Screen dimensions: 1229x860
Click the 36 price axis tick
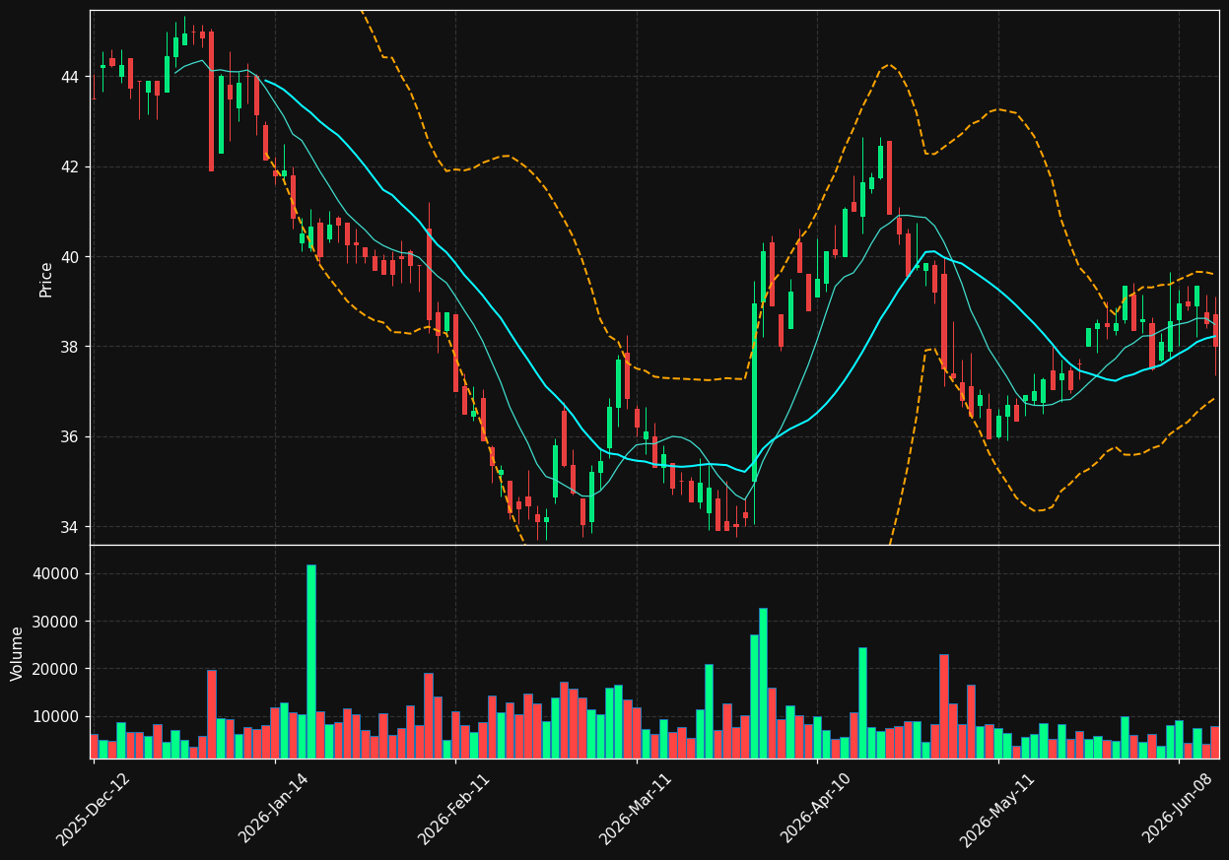(x=70, y=437)
